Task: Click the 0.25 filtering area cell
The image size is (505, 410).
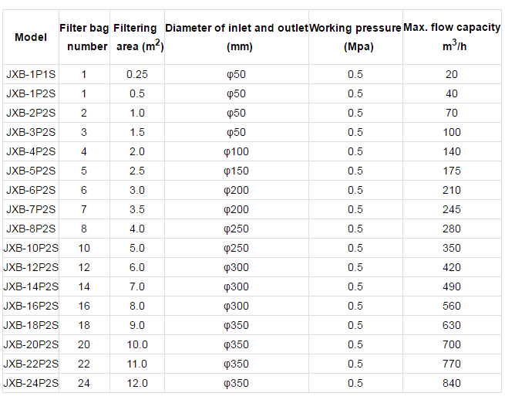Action: (x=137, y=74)
